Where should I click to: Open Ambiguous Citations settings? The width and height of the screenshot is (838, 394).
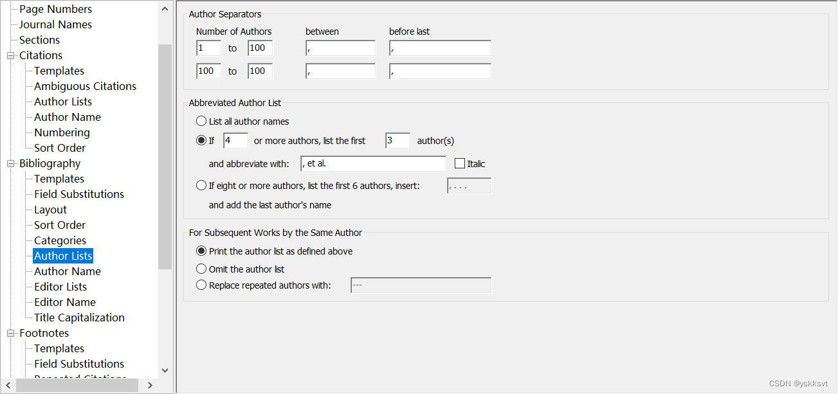click(x=85, y=86)
